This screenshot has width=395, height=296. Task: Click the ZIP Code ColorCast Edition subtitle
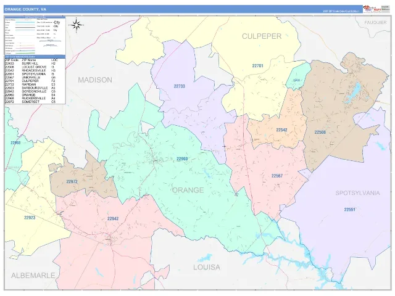tap(341, 11)
